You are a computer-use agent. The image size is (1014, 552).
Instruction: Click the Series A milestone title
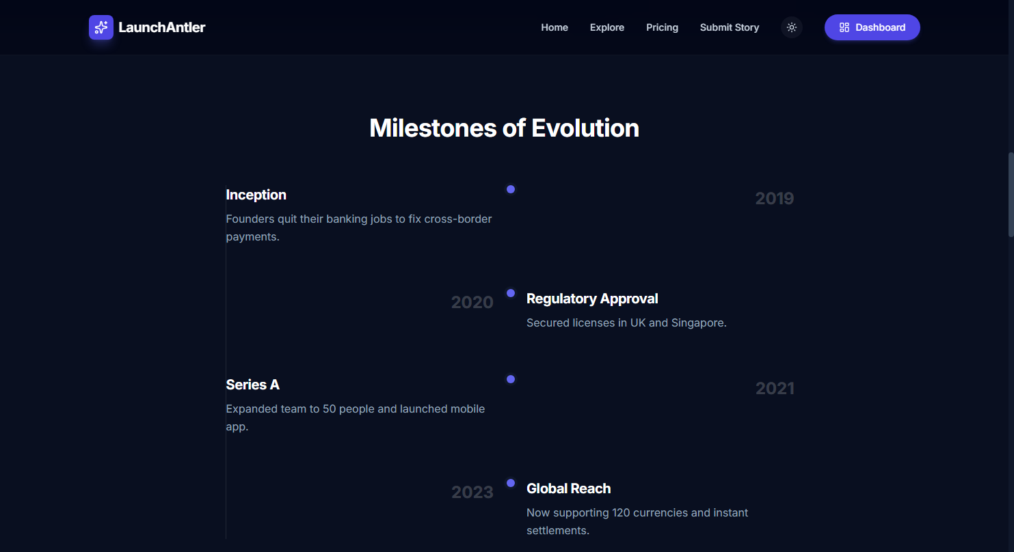point(253,385)
